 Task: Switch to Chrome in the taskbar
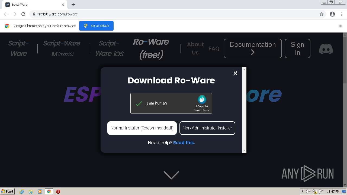click(49, 191)
